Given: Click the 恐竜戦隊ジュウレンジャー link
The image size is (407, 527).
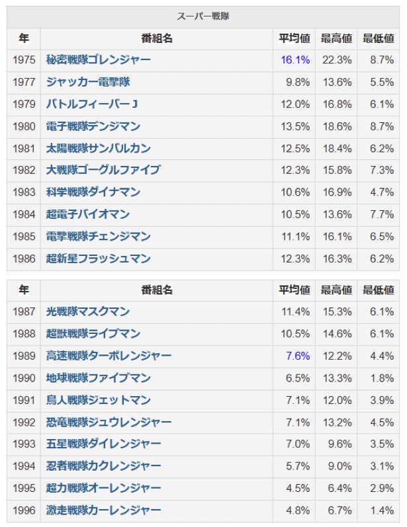Looking at the screenshot, I should point(109,423).
